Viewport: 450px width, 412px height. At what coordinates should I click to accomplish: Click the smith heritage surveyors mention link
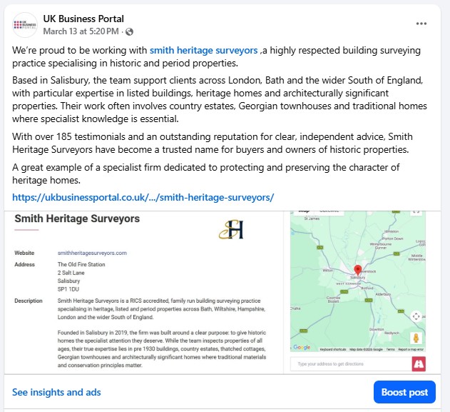click(203, 51)
